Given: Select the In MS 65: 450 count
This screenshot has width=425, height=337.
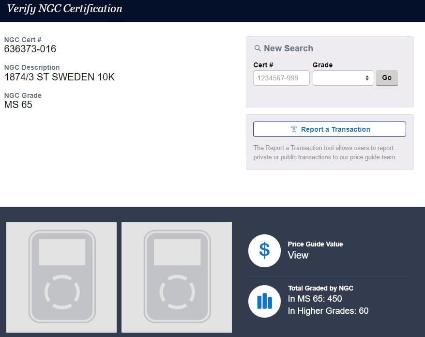Looking at the screenshot, I should tap(315, 299).
